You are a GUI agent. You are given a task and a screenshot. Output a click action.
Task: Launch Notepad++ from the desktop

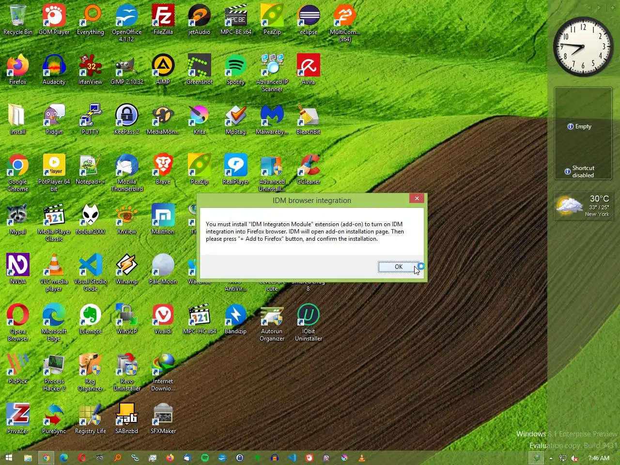pyautogui.click(x=91, y=170)
